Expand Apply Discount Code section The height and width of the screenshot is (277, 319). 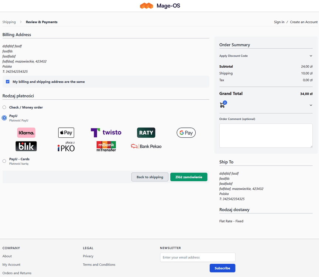266,56
